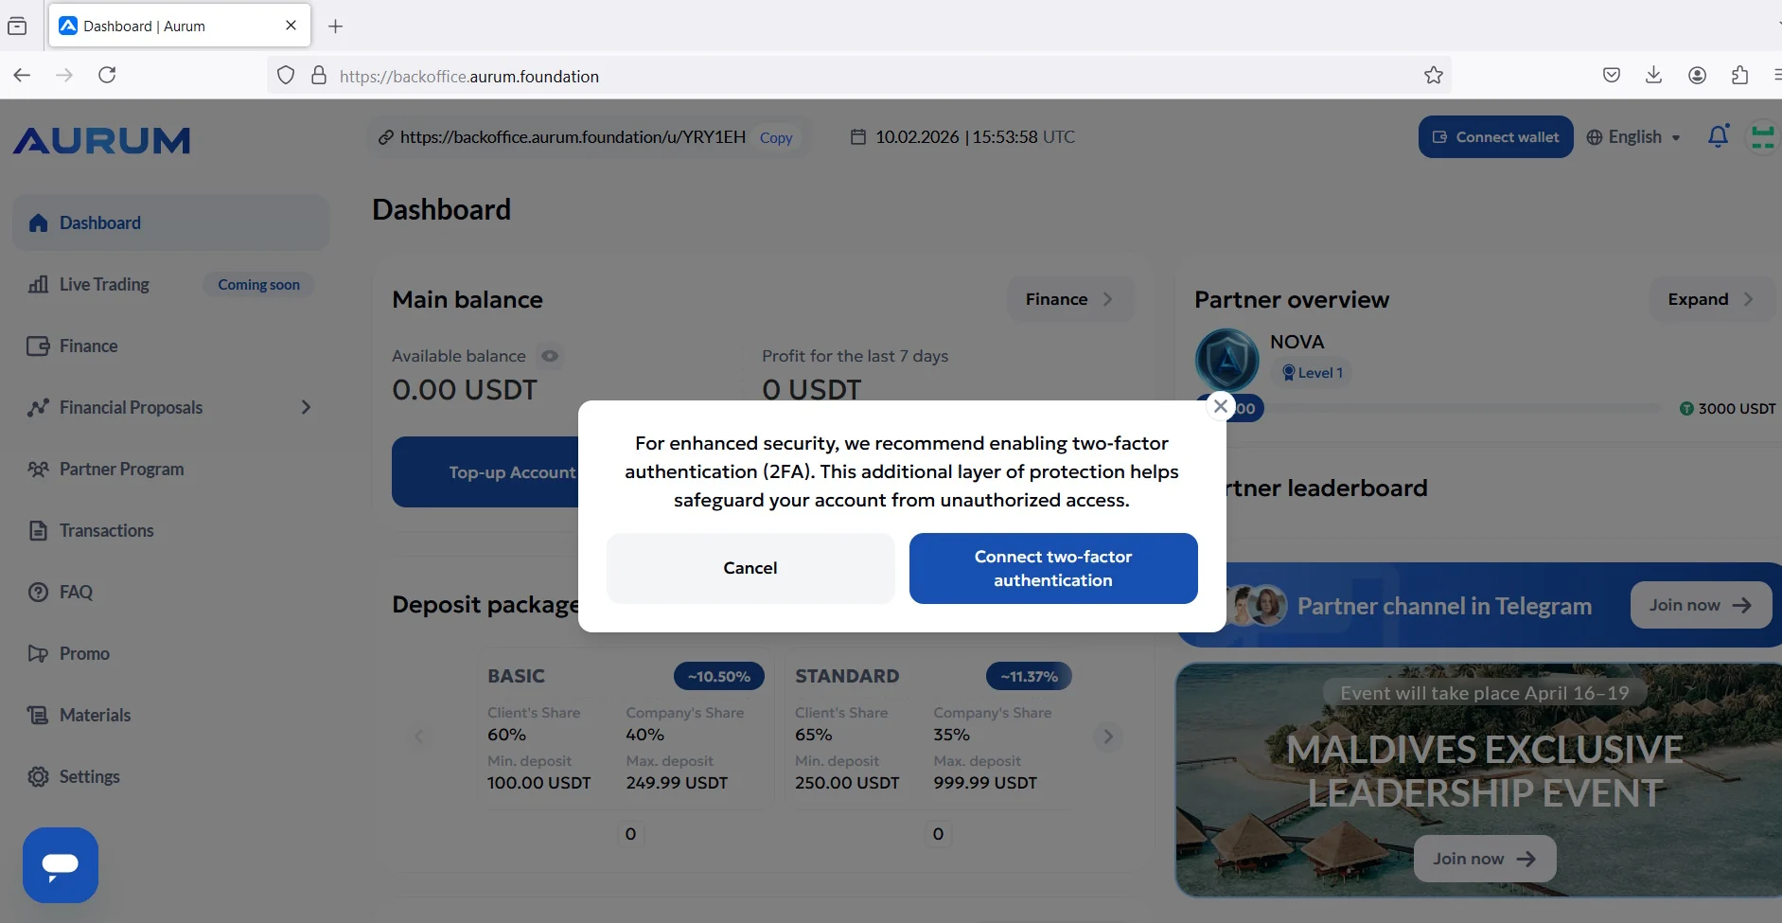Join the Maldives leadership event
Viewport: 1782px width, 923px height.
[x=1484, y=860]
